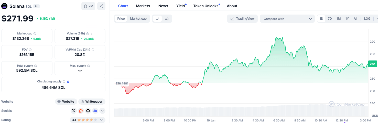
Task: Set chart range to 1Y
Action: click(x=347, y=19)
